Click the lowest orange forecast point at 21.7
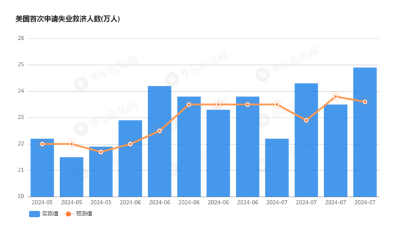The height and width of the screenshot is (226, 393). click(x=101, y=152)
